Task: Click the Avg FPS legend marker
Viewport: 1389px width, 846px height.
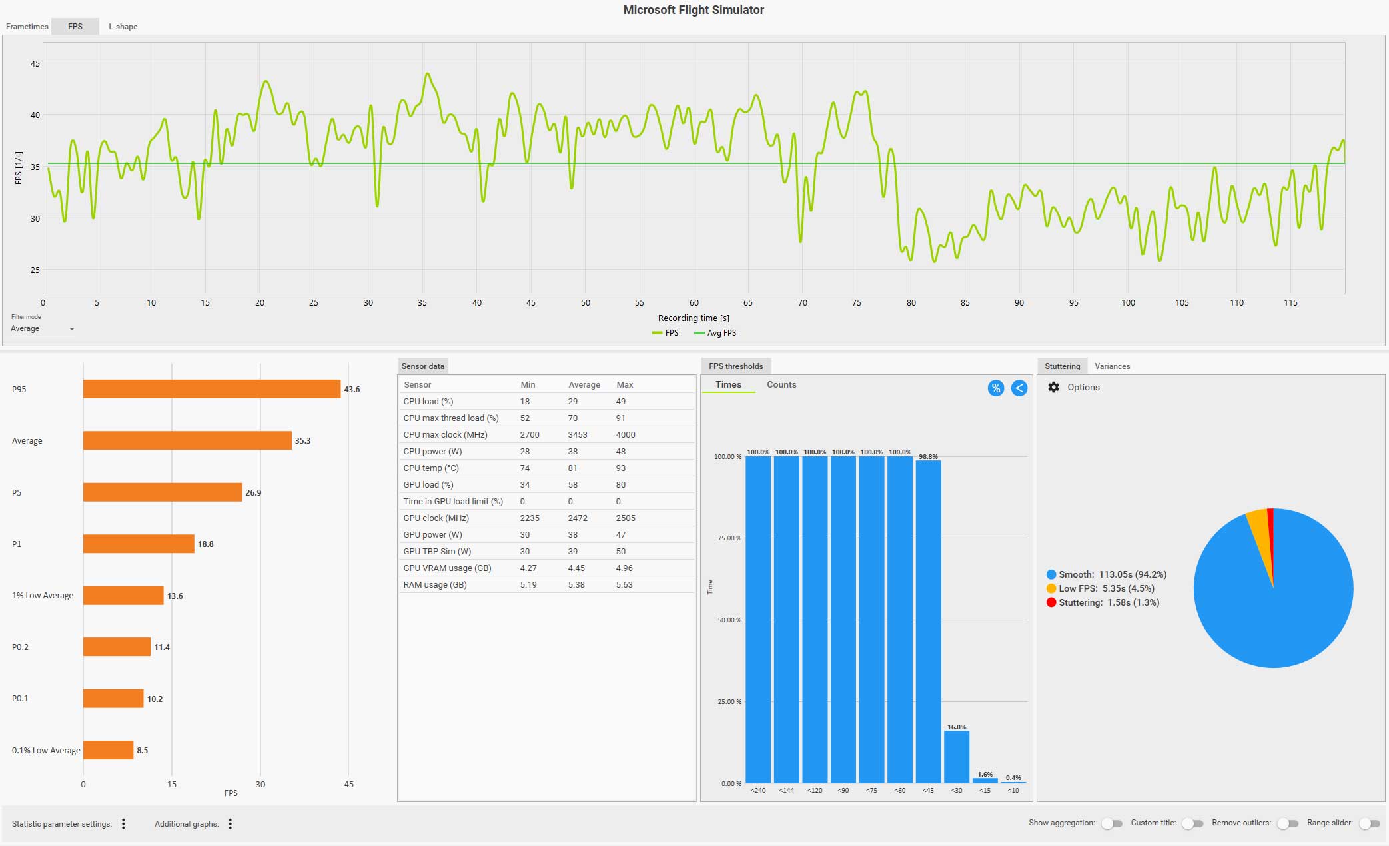Action: [x=699, y=333]
